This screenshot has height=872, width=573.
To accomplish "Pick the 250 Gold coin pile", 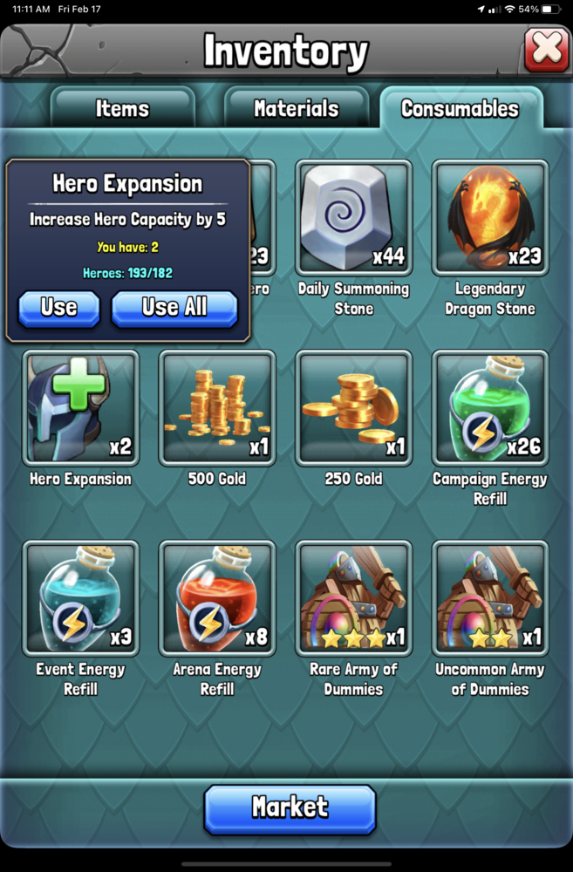I will pyautogui.click(x=354, y=407).
